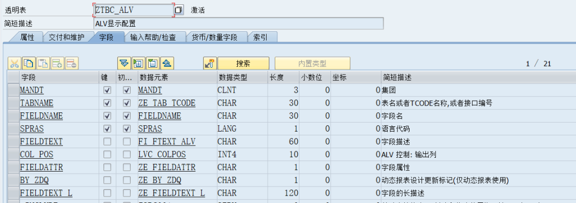Click the short description field ALV显示配置

(x=238, y=23)
